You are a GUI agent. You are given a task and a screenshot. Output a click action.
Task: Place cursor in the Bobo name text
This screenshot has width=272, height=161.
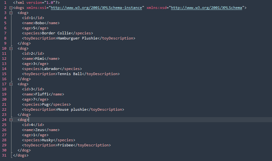(40, 23)
